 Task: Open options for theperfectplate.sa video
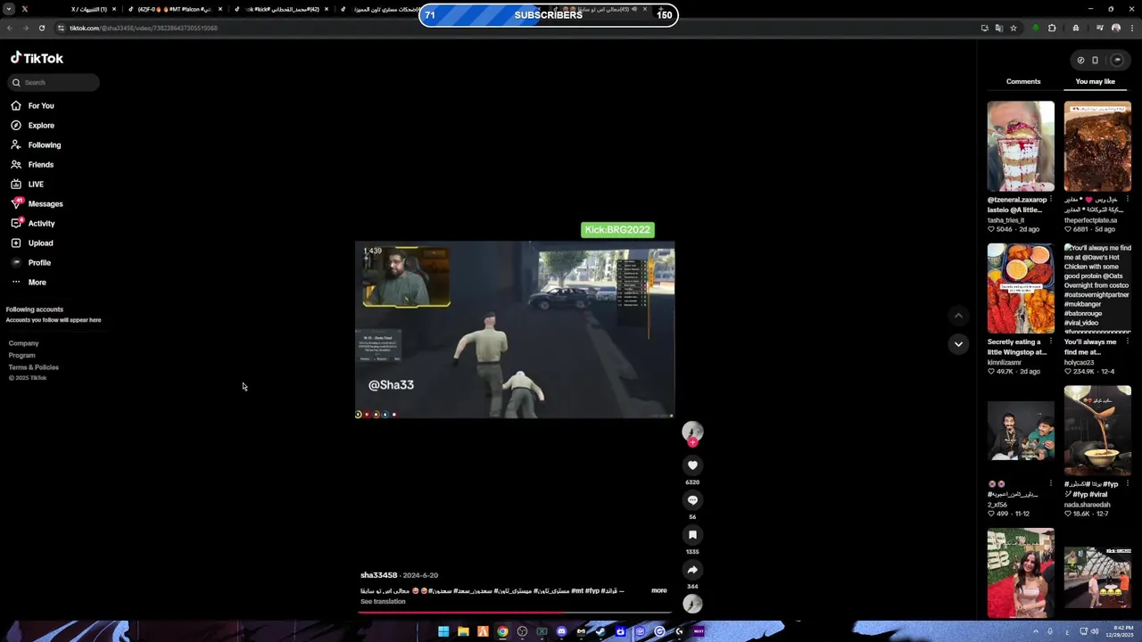[x=1128, y=200]
